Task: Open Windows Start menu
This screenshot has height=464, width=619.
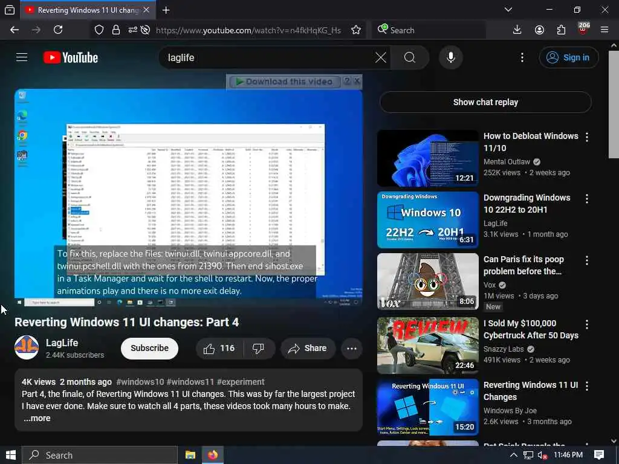Action: (x=11, y=455)
